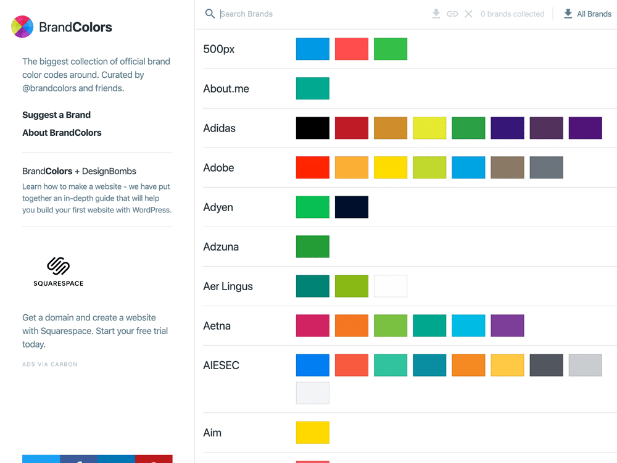
Task: Copy the Aer Lingus teal swatch
Action: click(313, 286)
